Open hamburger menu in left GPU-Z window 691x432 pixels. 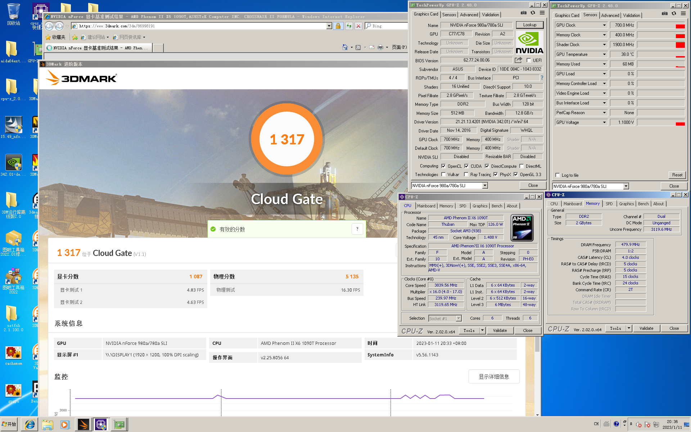(x=542, y=13)
